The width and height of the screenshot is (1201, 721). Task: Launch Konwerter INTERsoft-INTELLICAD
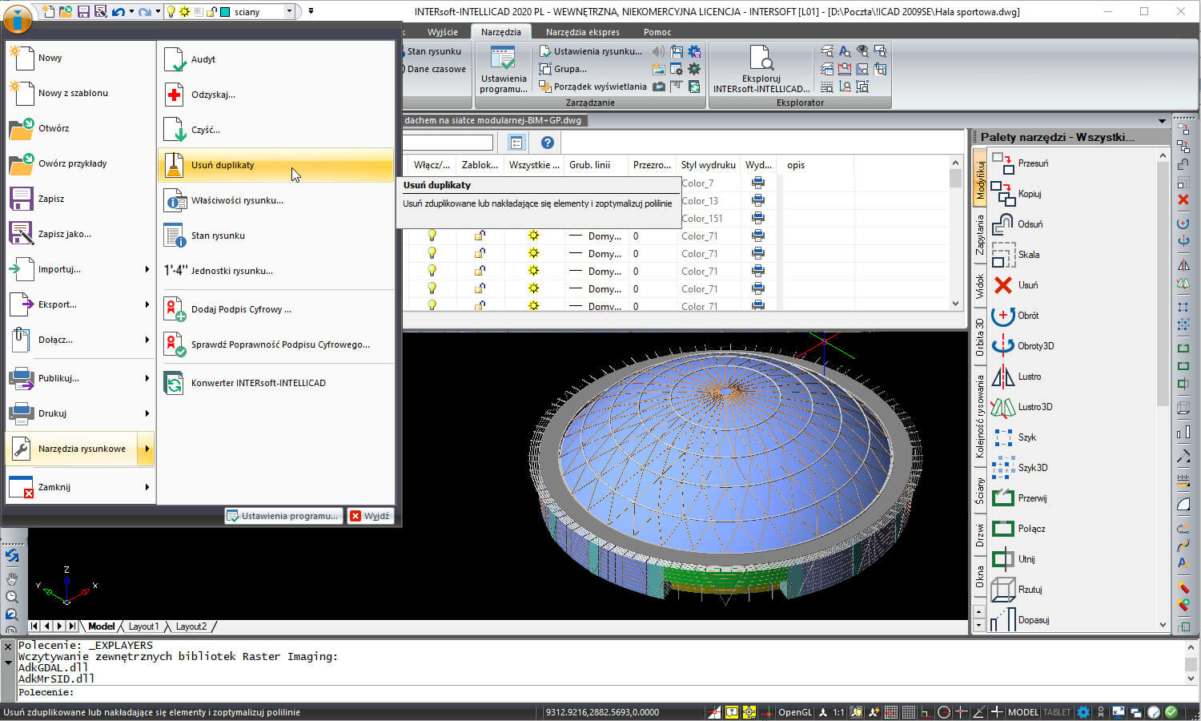coord(275,383)
